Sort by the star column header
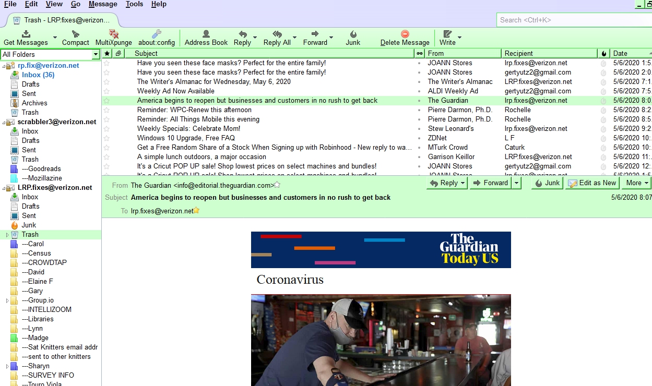This screenshot has width=652, height=386. click(107, 53)
